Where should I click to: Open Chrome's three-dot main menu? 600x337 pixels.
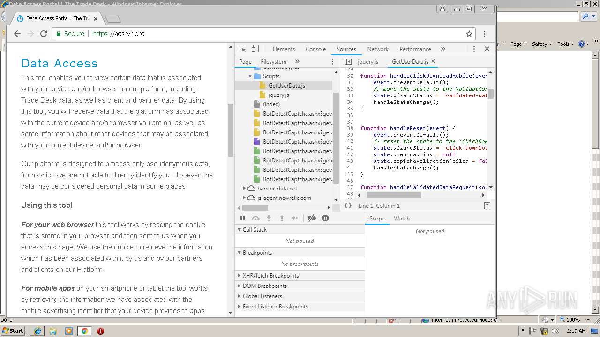[484, 34]
